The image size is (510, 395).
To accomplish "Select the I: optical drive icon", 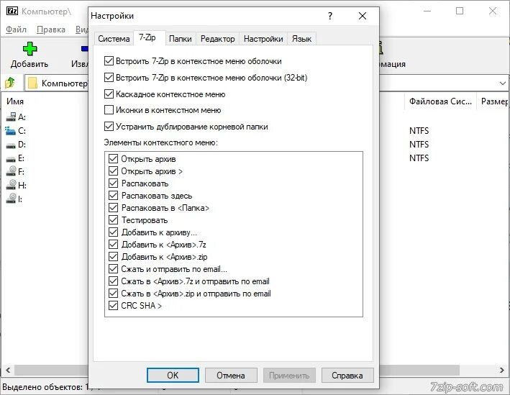I will (x=11, y=199).
